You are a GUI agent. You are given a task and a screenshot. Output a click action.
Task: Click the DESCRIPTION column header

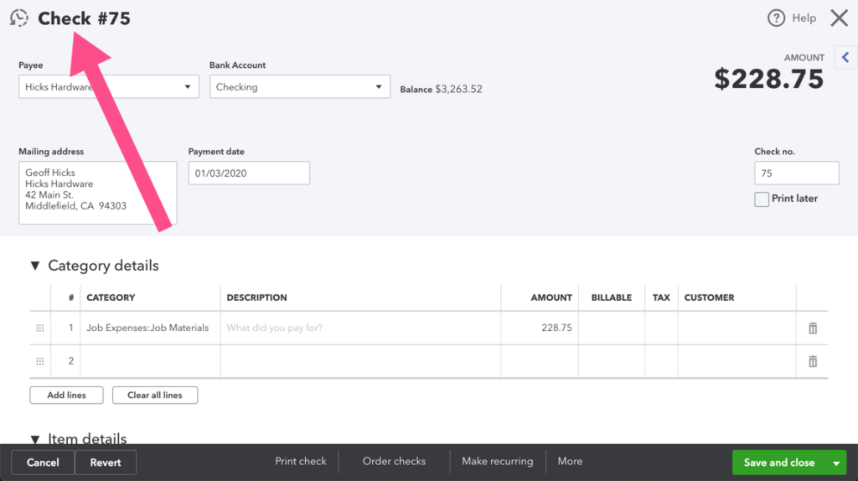coord(256,297)
